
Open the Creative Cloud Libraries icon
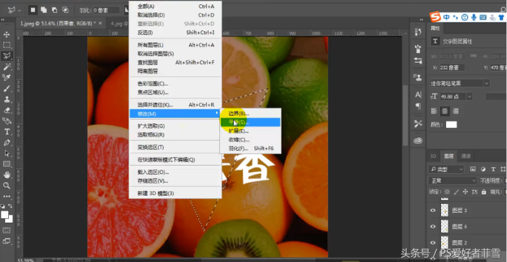[418, 140]
